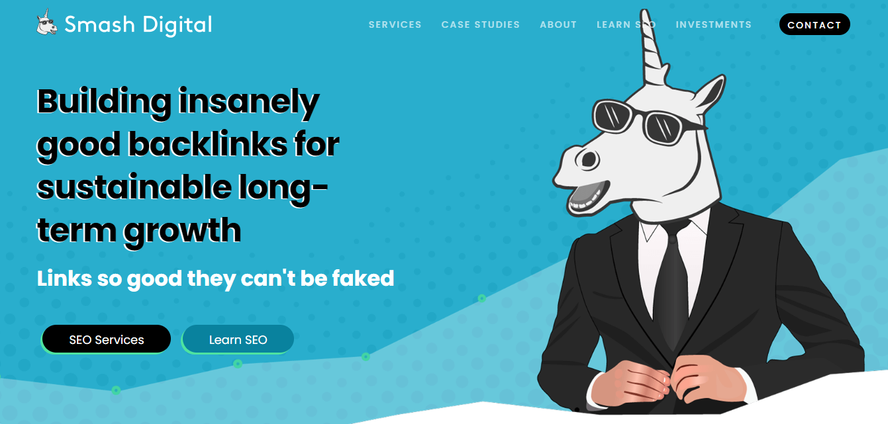Click the tagline "Links so good they can't be faked"
The image size is (888, 424).
pyautogui.click(x=216, y=278)
